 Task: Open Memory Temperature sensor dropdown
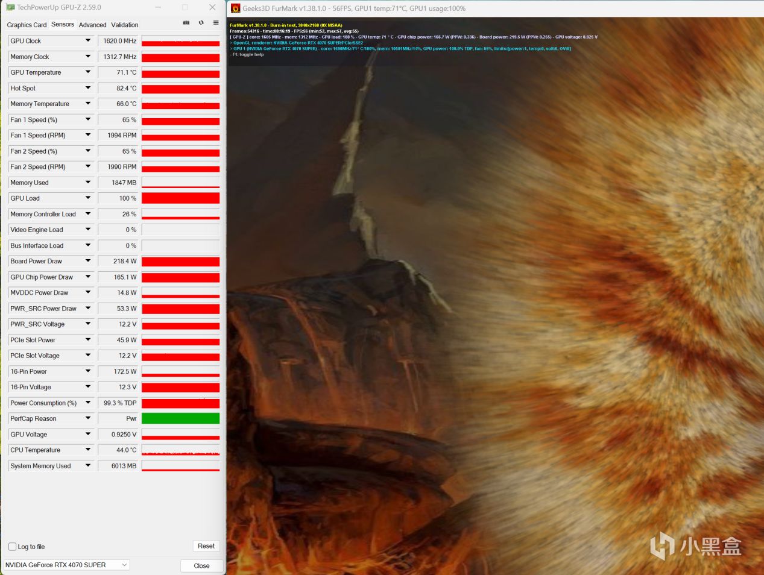point(88,104)
